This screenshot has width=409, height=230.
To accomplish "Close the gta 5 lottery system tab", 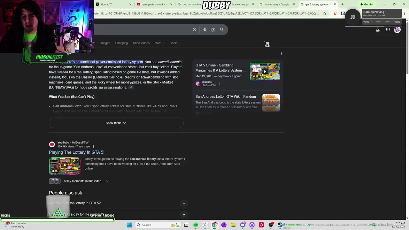I will click(335, 4).
